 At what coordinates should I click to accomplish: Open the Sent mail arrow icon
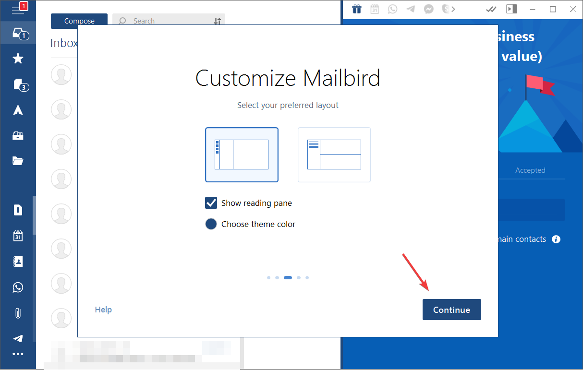coord(18,110)
